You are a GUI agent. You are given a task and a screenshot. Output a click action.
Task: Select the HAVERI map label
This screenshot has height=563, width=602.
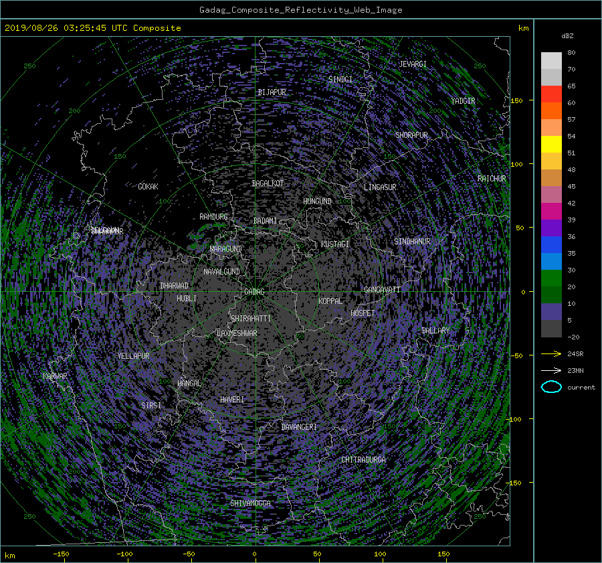click(232, 400)
